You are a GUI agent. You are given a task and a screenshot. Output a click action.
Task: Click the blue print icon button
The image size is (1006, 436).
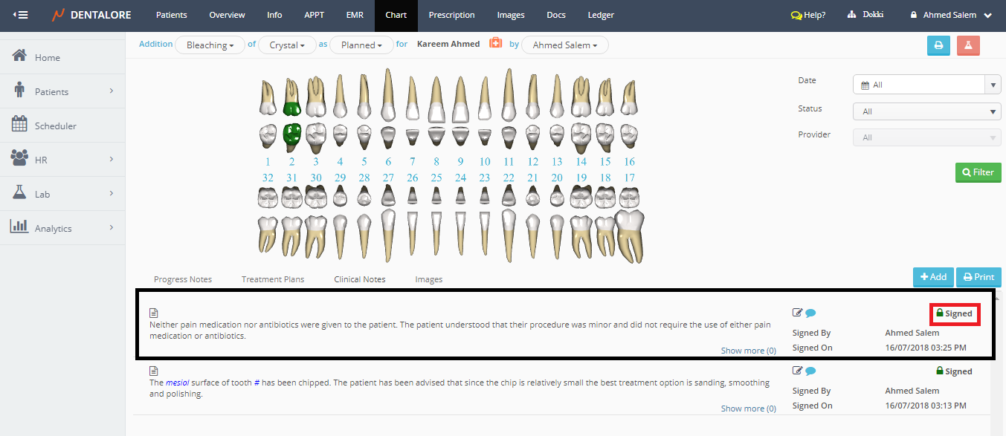coord(938,45)
